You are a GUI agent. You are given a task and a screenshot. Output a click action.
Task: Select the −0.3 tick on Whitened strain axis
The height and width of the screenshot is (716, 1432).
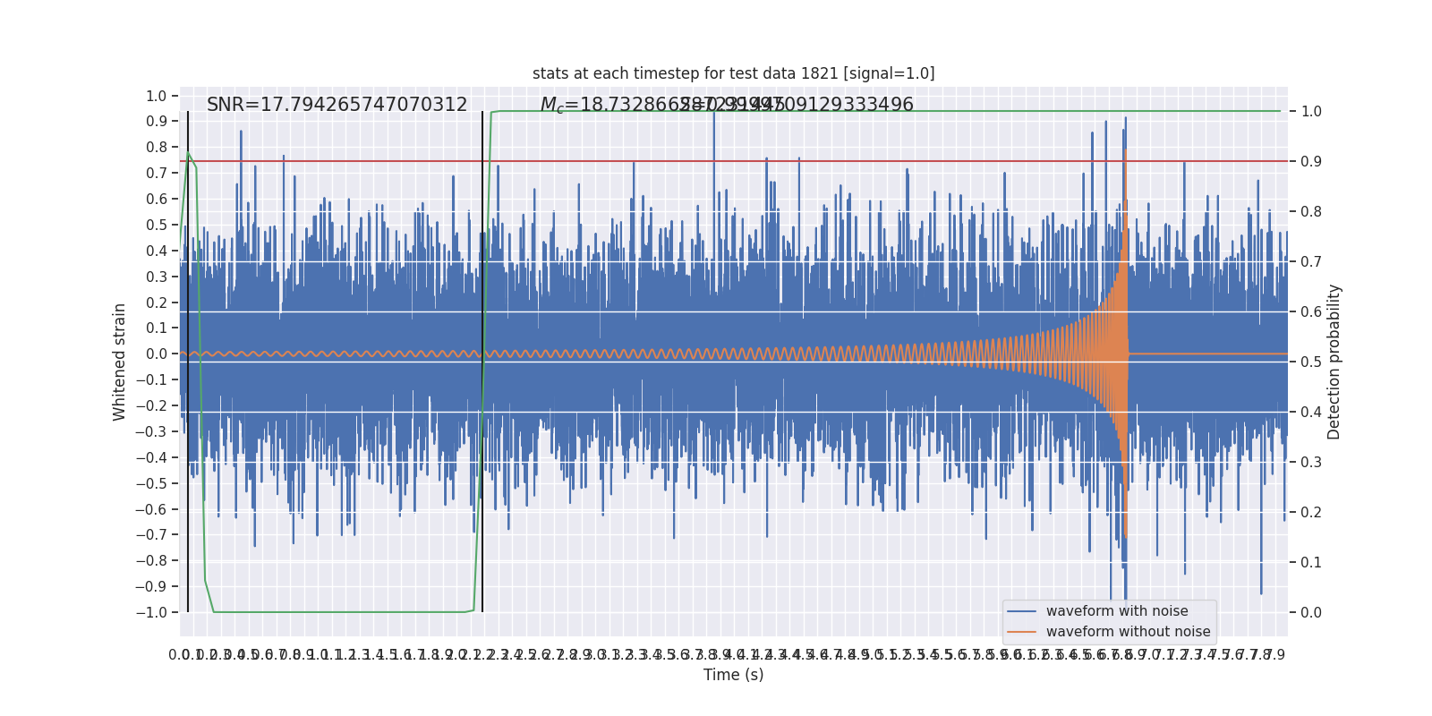point(150,431)
